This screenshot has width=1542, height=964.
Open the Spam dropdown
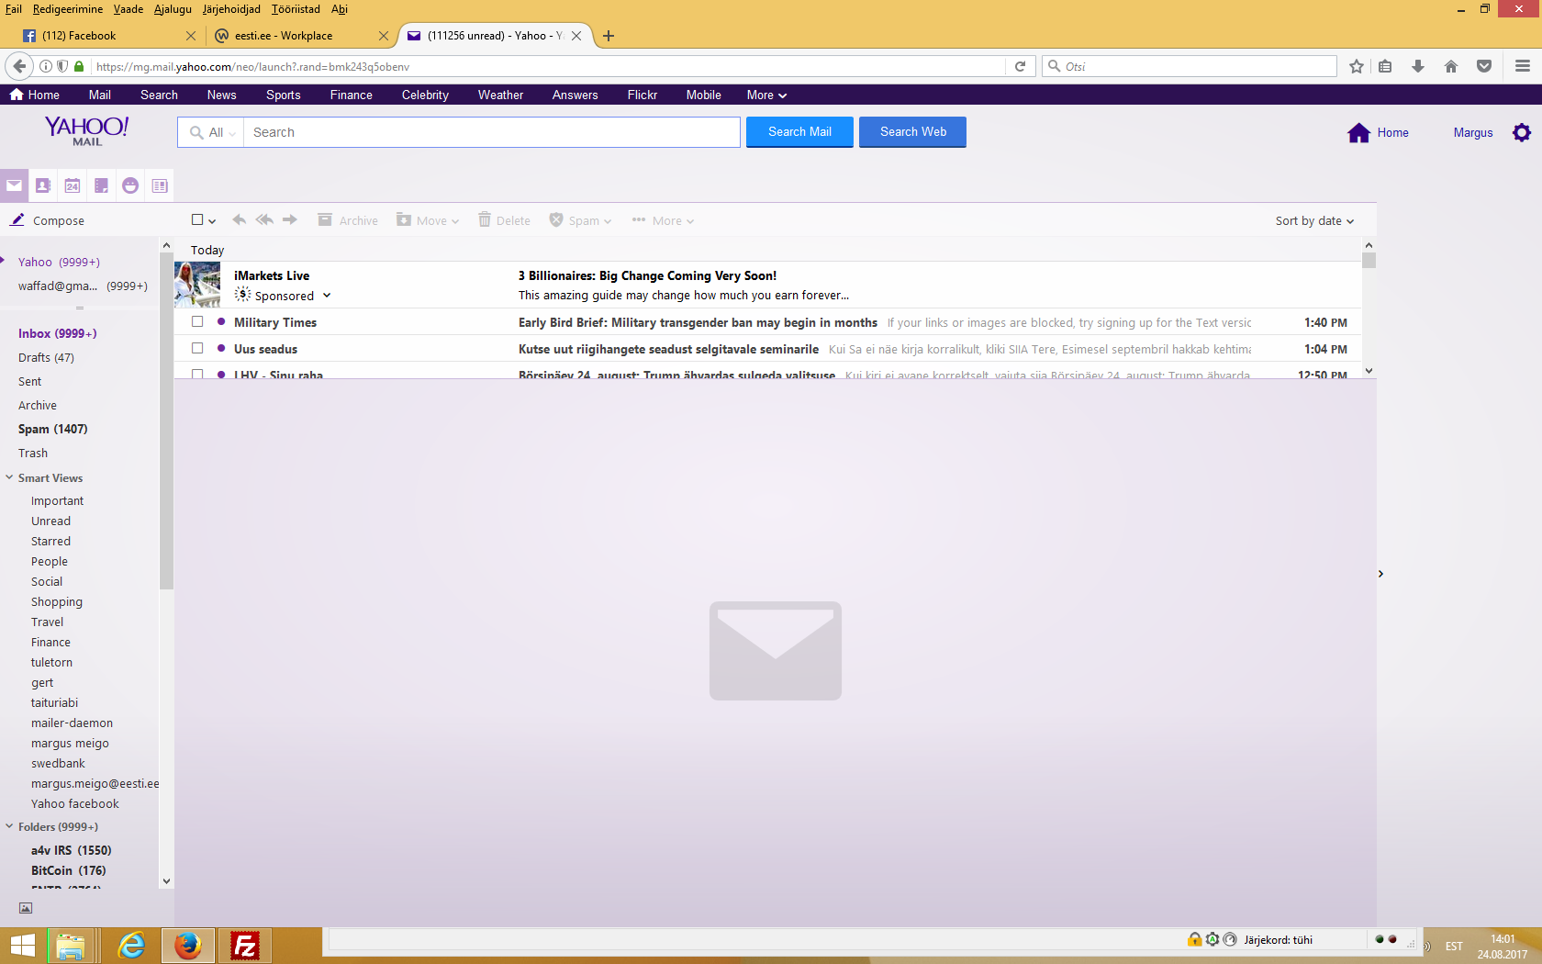tap(580, 220)
